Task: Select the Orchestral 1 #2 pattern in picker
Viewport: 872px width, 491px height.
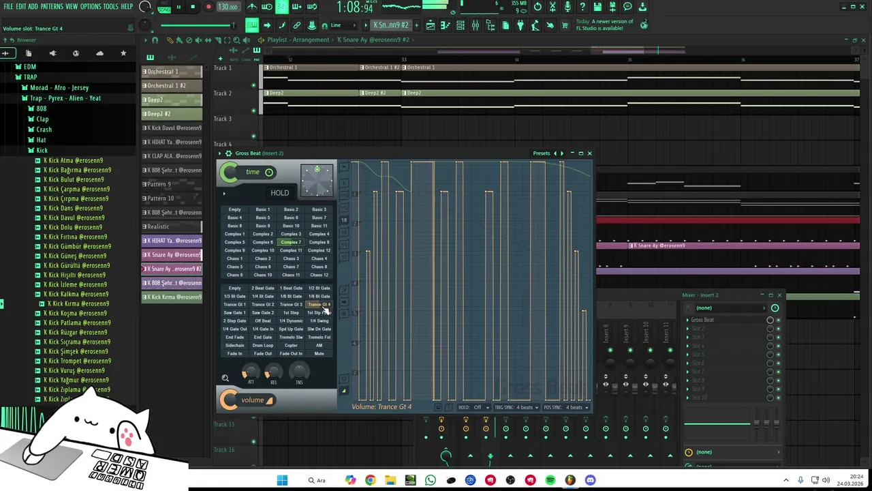Action: click(172, 86)
